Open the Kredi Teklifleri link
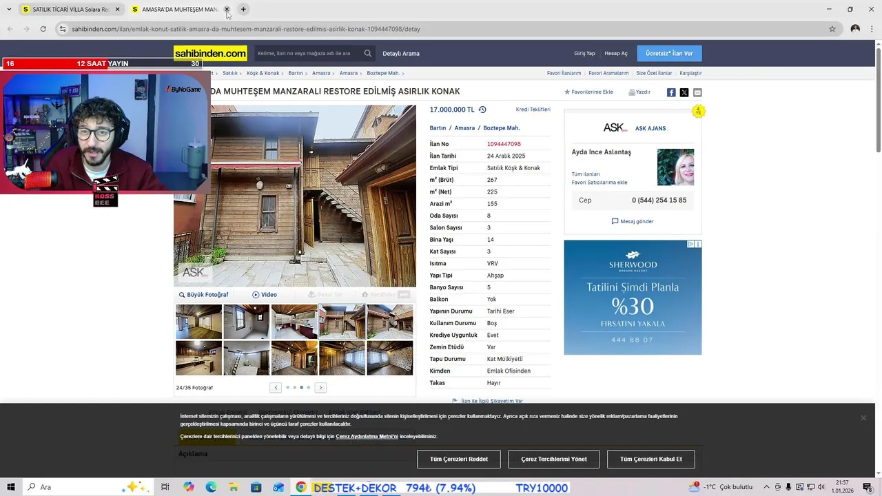 click(533, 110)
